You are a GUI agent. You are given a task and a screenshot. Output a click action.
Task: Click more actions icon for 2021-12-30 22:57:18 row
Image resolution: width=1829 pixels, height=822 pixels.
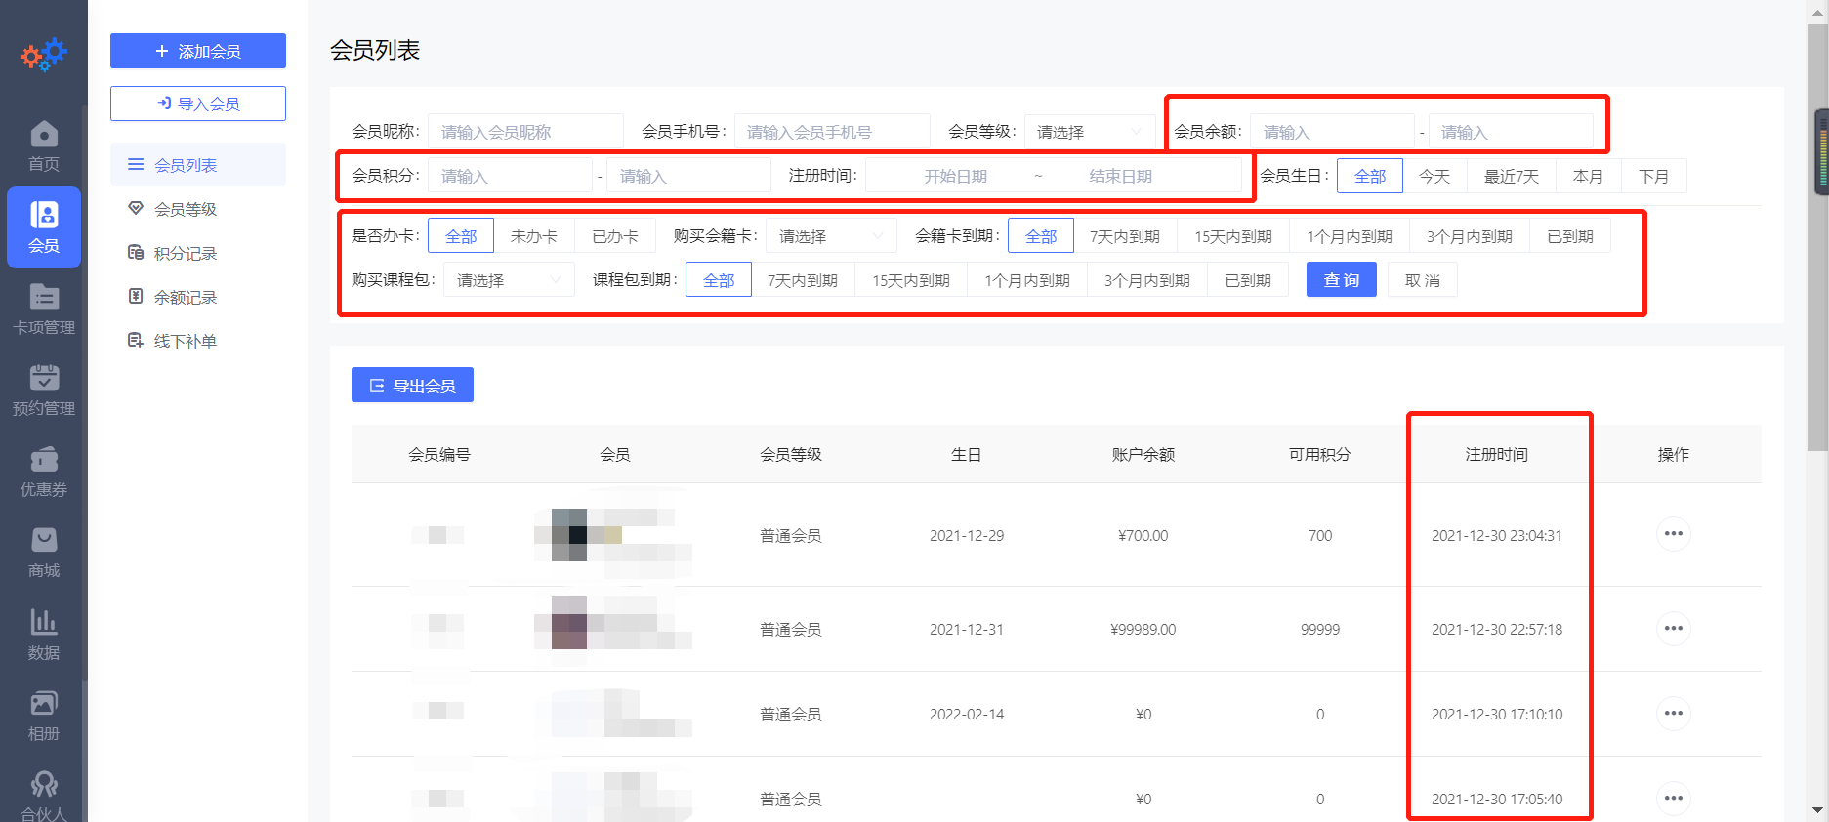[x=1674, y=629]
